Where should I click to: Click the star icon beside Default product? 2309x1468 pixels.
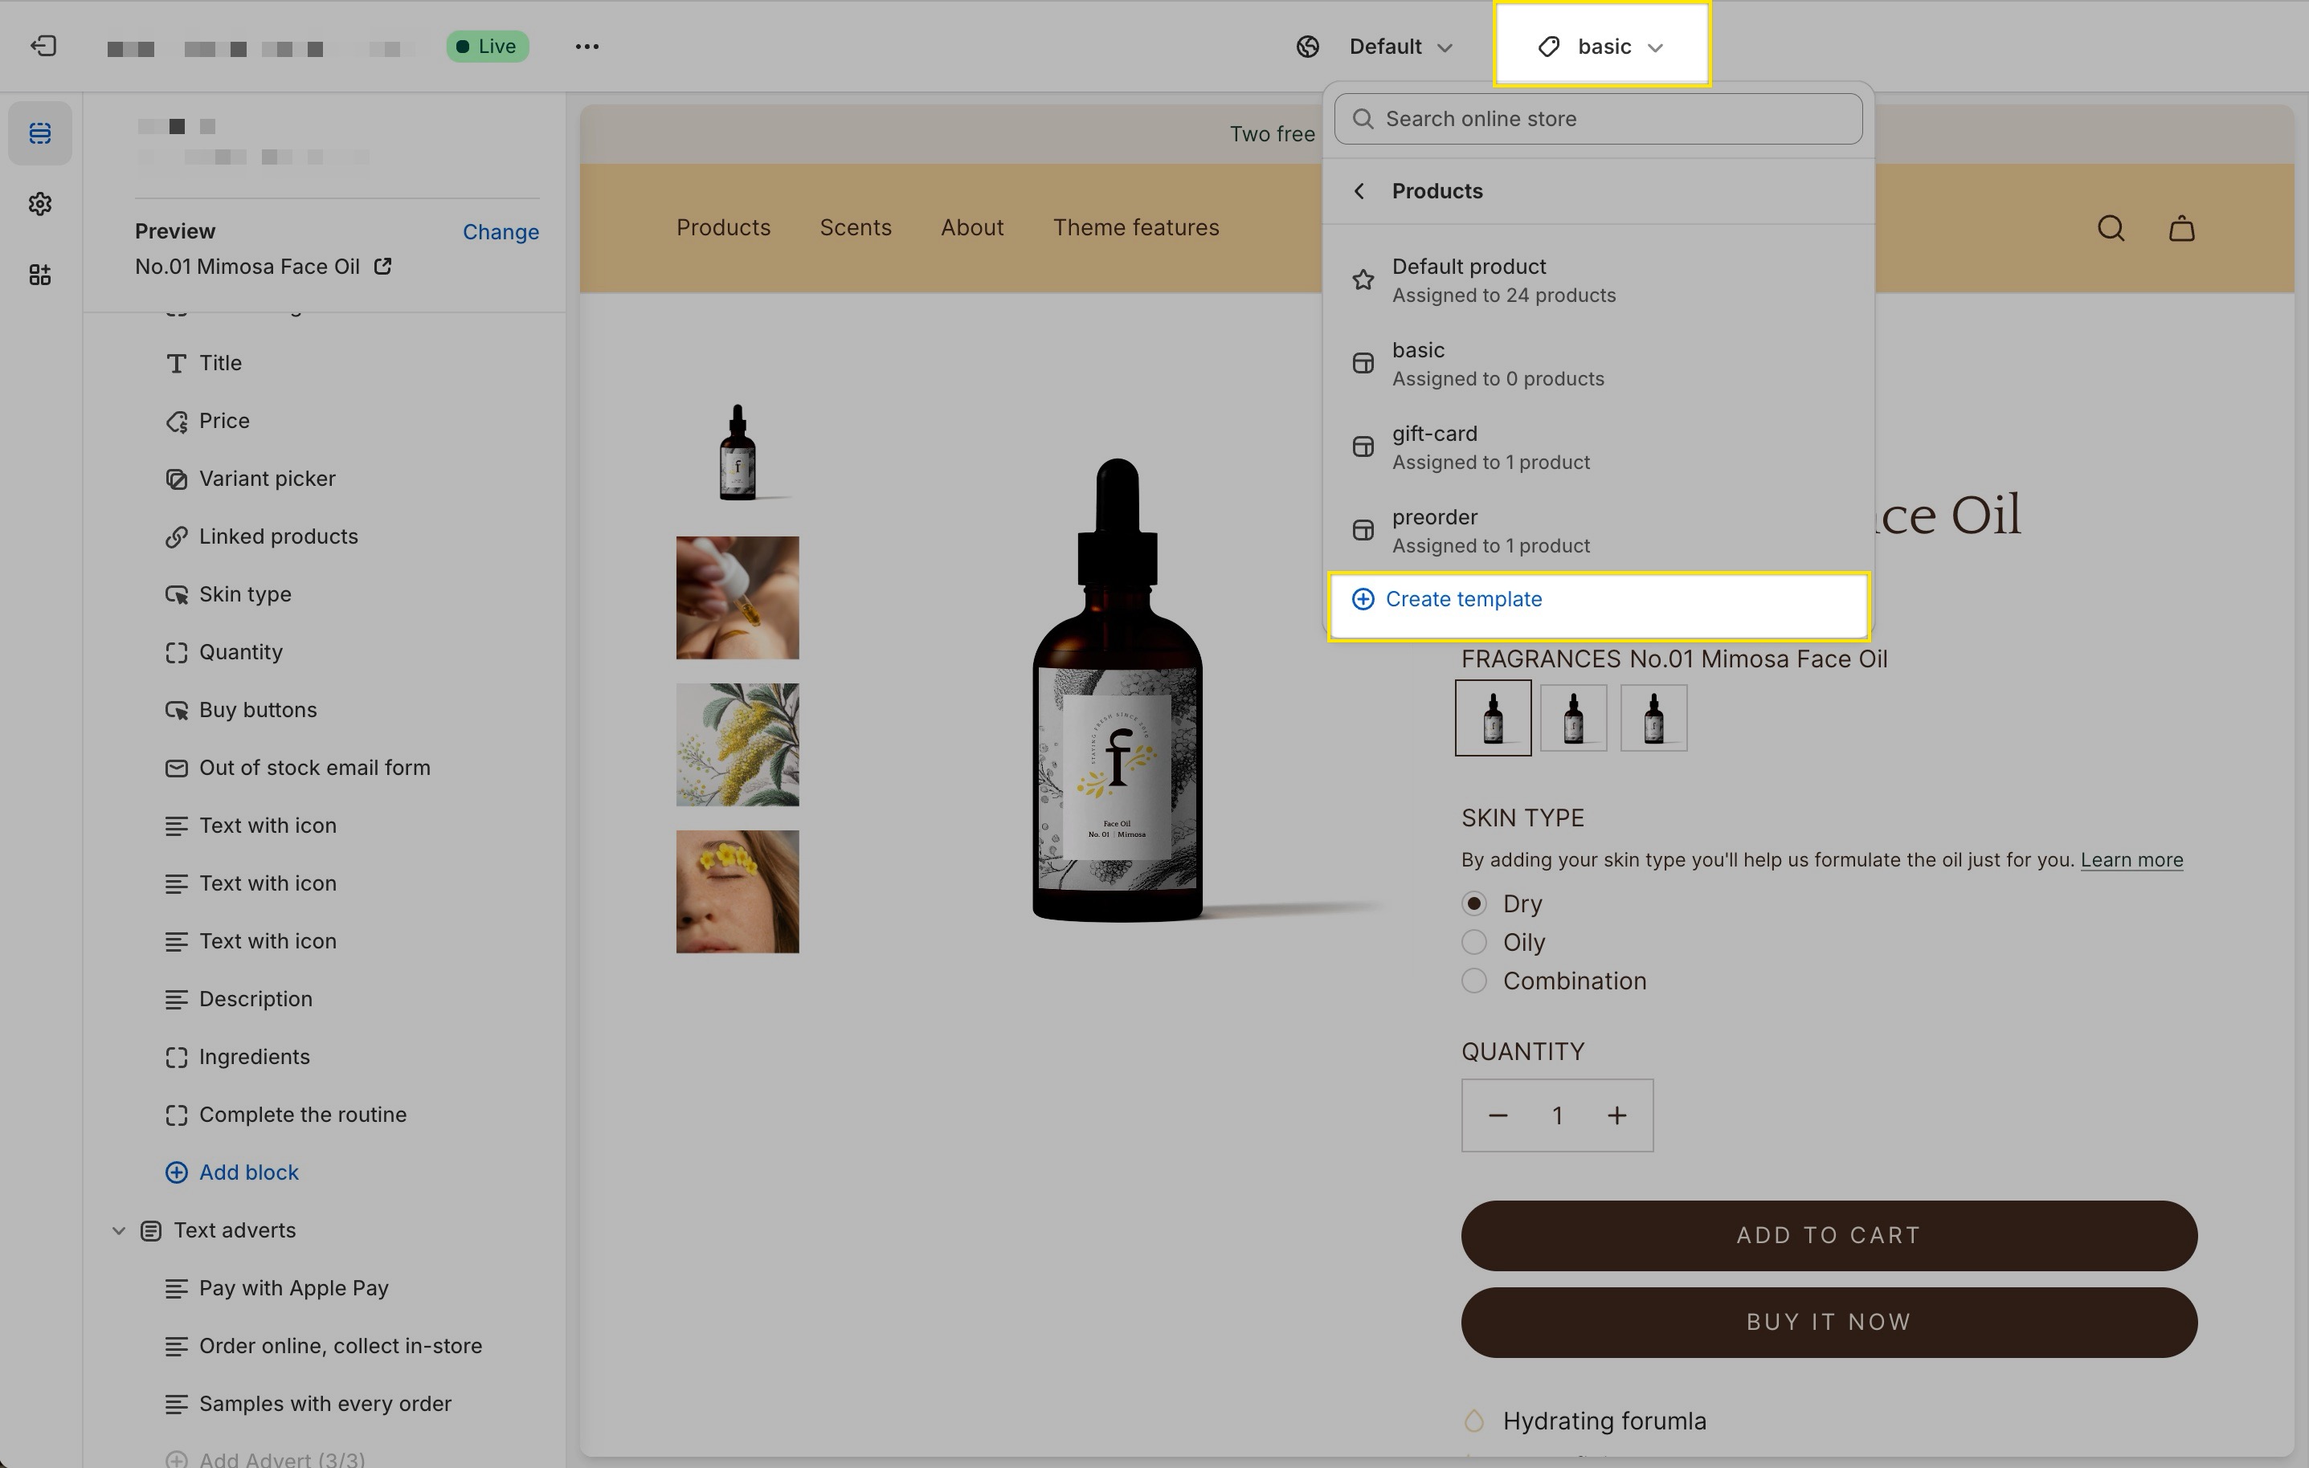point(1363,279)
